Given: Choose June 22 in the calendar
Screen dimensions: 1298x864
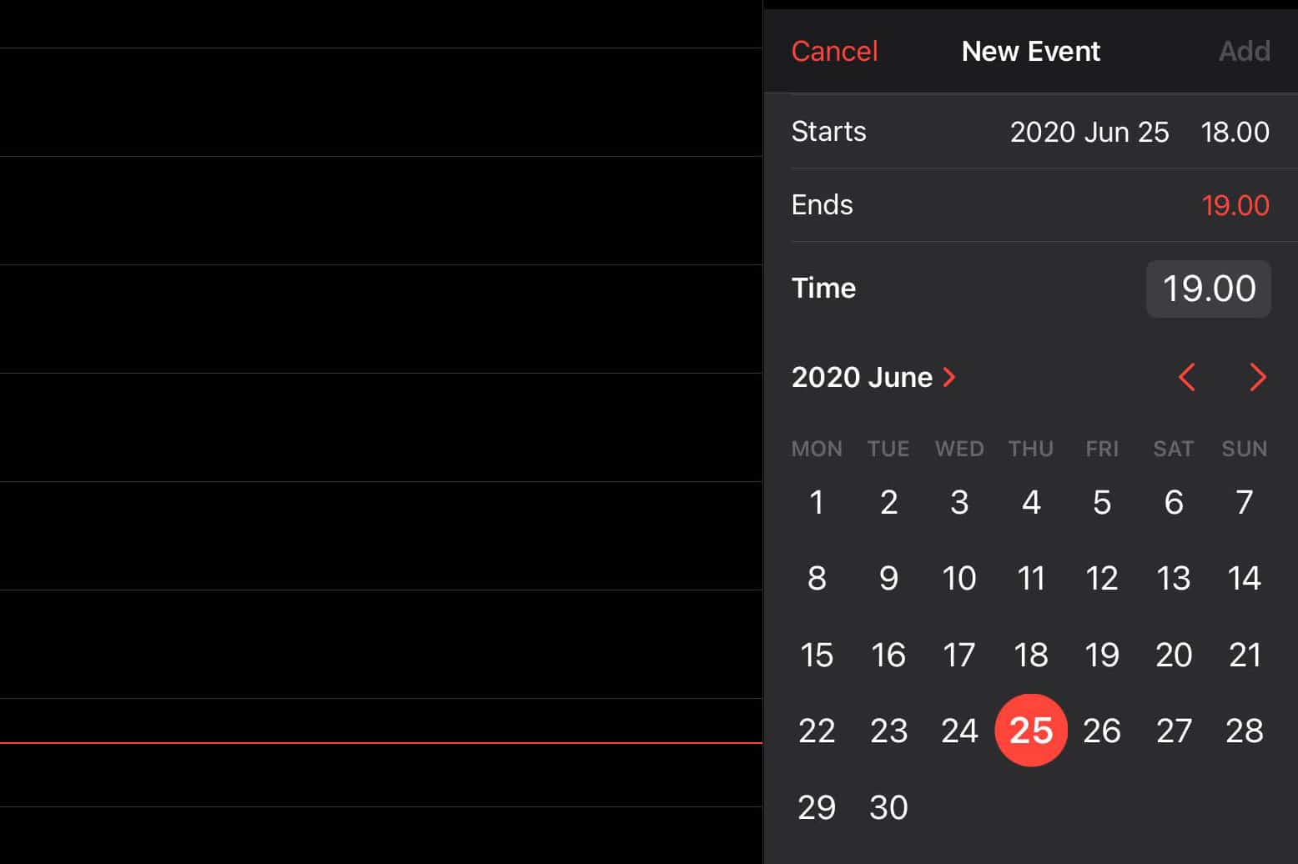Looking at the screenshot, I should (817, 731).
